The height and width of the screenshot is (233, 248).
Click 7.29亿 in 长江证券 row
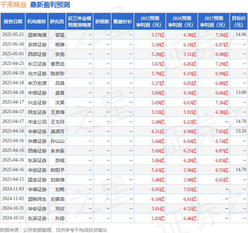(222, 64)
